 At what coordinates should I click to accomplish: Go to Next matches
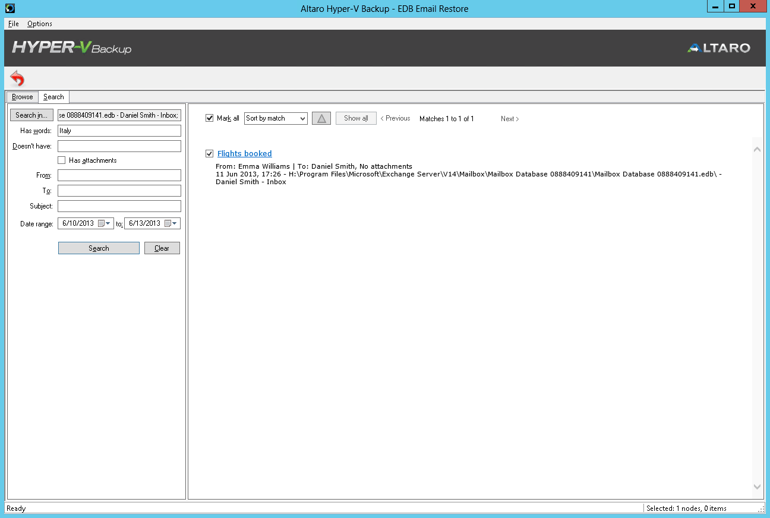point(510,119)
